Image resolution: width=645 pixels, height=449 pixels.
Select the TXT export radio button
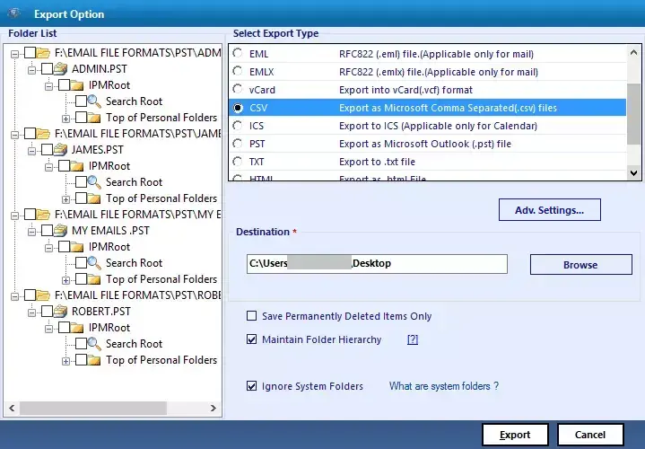pos(238,161)
